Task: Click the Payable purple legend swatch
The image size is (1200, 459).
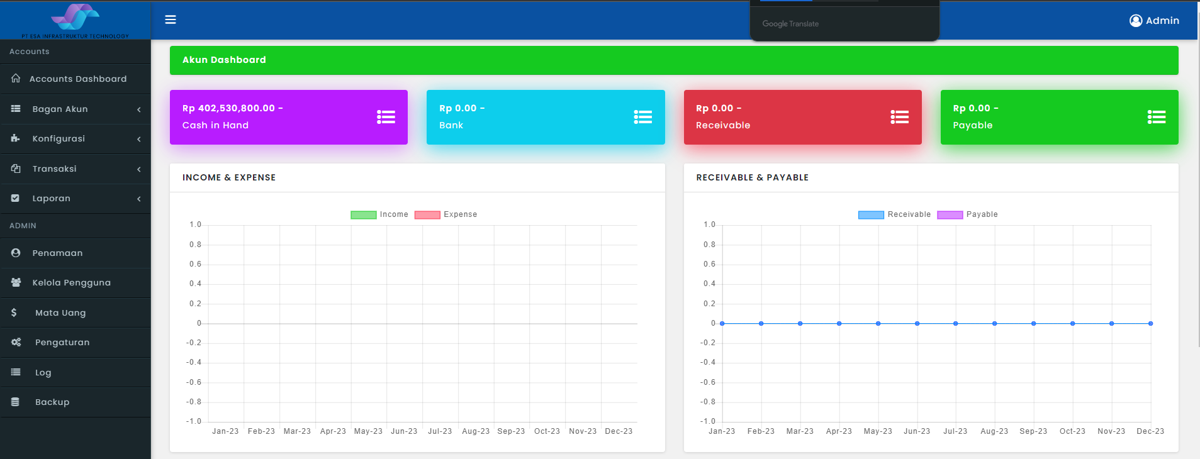Action: point(950,215)
